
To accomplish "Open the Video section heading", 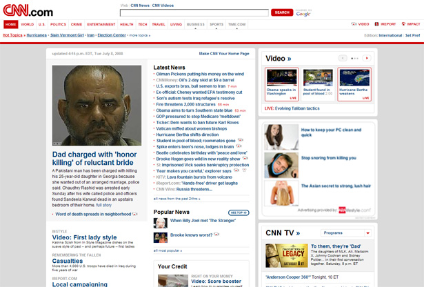I will click(x=279, y=59).
